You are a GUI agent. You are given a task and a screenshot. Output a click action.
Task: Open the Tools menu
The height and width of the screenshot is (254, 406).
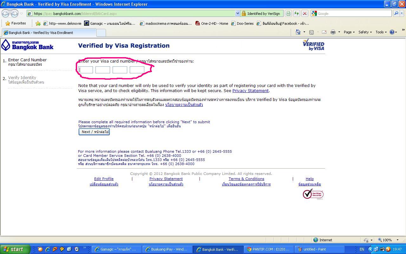click(381, 32)
